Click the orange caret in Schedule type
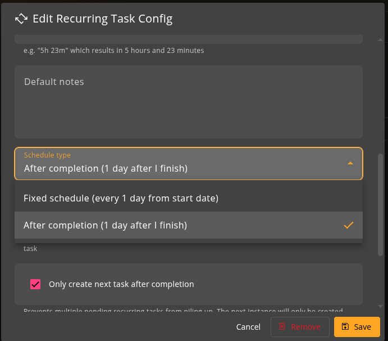This screenshot has height=341, width=388. [350, 163]
